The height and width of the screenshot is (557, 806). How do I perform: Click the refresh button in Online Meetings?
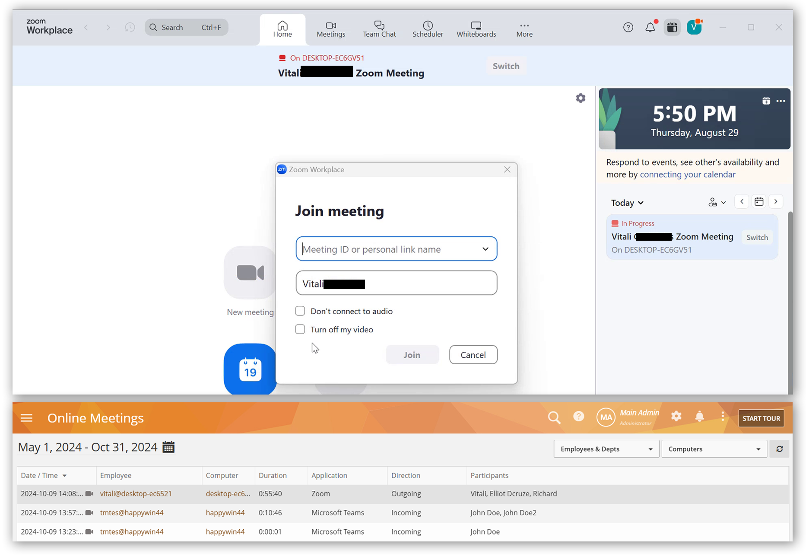[x=780, y=449]
